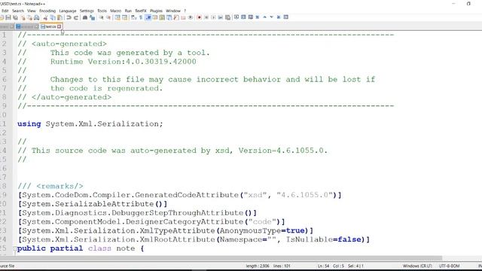This screenshot has height=271, width=482.
Task: Open the Document Map icon
Action: pyautogui.click(x=162, y=17)
